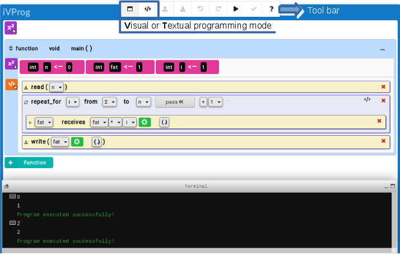Change the int type of variable i
Viewport: 400px width, 255px height.
pyautogui.click(x=169, y=67)
